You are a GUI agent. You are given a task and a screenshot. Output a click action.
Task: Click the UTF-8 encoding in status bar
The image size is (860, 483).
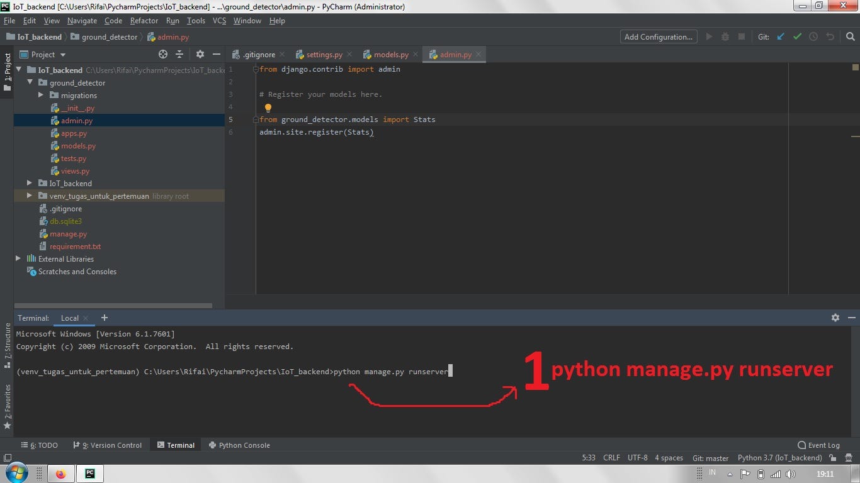(x=637, y=458)
